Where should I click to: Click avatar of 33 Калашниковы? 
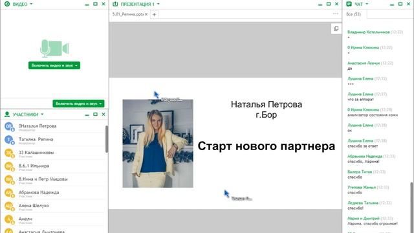(x=9, y=153)
